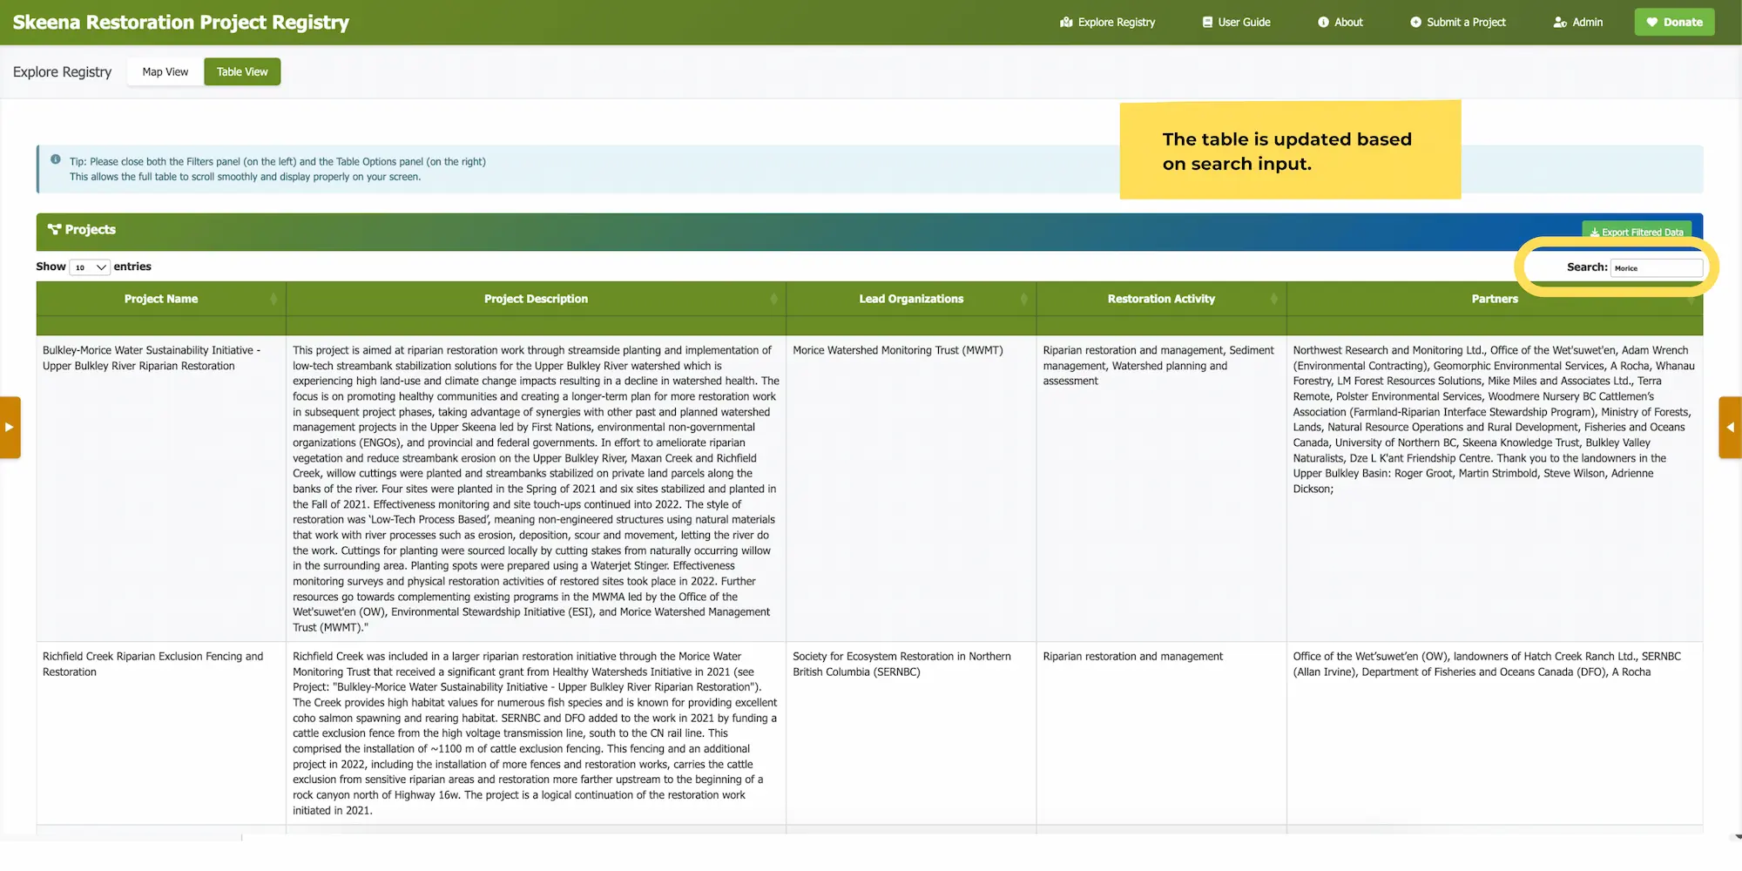1742x871 pixels.
Task: Click the About info icon
Action: (x=1323, y=23)
